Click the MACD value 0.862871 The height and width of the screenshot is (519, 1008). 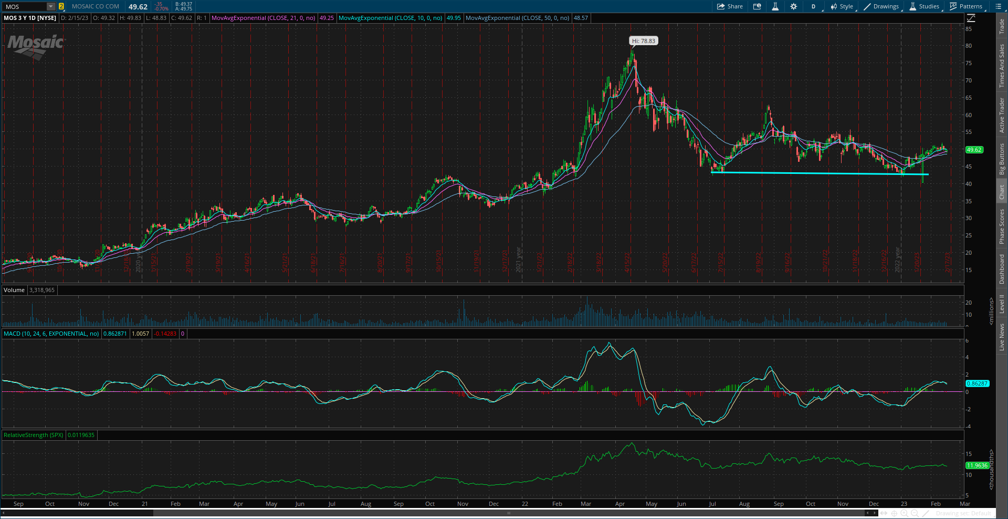[115, 334]
